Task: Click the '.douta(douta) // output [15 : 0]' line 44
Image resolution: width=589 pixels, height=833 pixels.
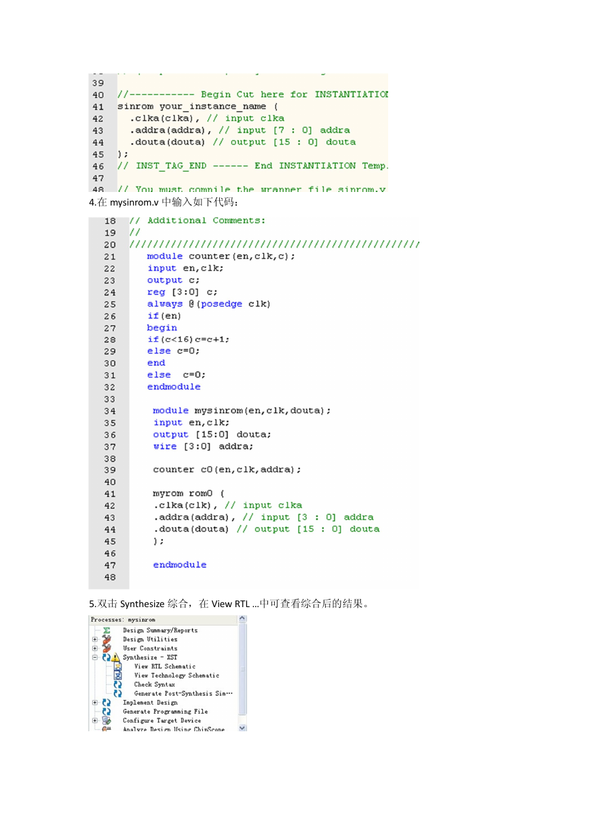Action: coord(242,142)
